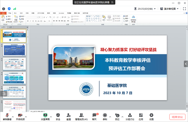Open the Speaker View (演讲者视图) dropdown
This screenshot has width=188, height=122.
(169, 9)
